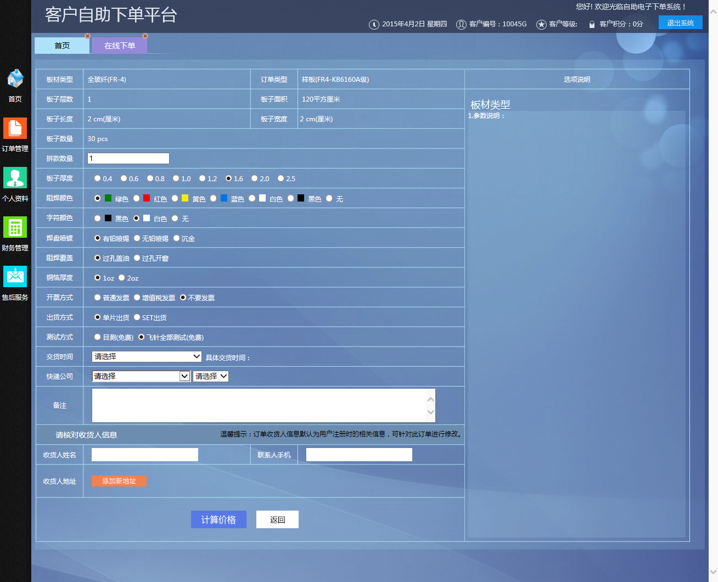Open 个人资料 profile icon
The width and height of the screenshot is (718, 582).
coord(15,178)
